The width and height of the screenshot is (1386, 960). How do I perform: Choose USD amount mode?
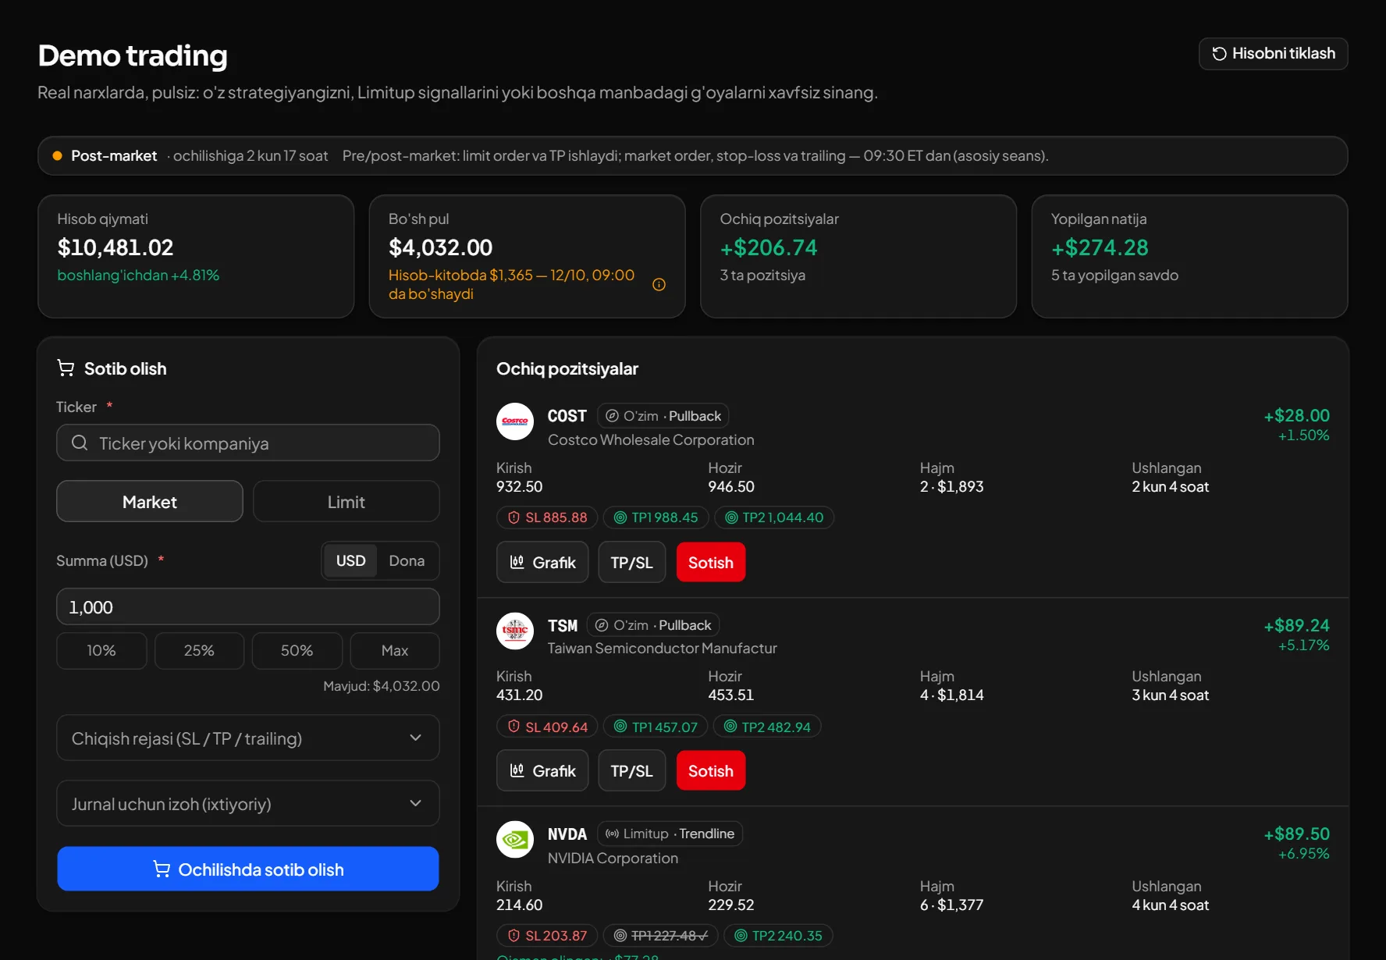click(351, 560)
